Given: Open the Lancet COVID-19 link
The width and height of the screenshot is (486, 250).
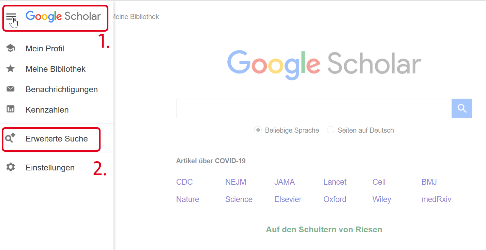Looking at the screenshot, I should coord(335,182).
